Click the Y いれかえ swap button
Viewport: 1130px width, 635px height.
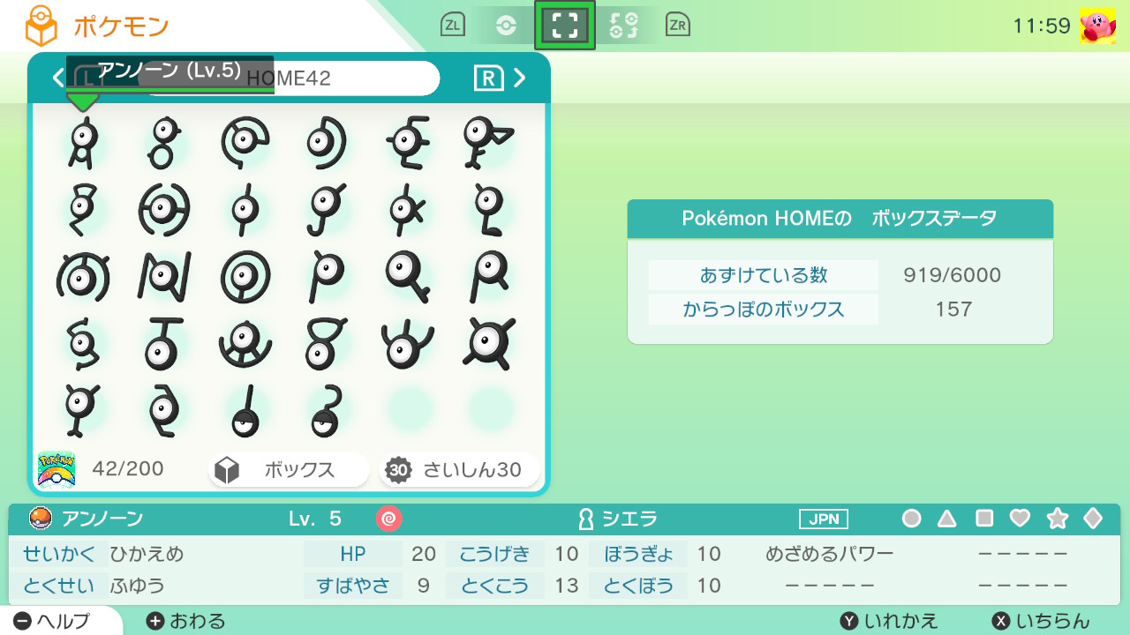coord(889,621)
